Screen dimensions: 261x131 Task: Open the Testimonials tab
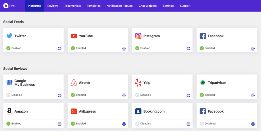(x=72, y=6)
